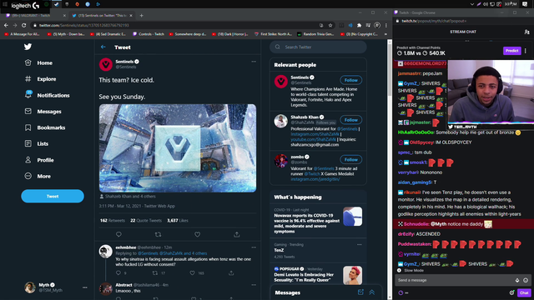Close the Sentinels on Twitter tab
534x300 pixels.
click(x=131, y=15)
